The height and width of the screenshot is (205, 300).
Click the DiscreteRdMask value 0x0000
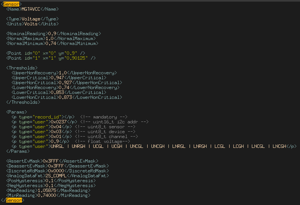56,171
